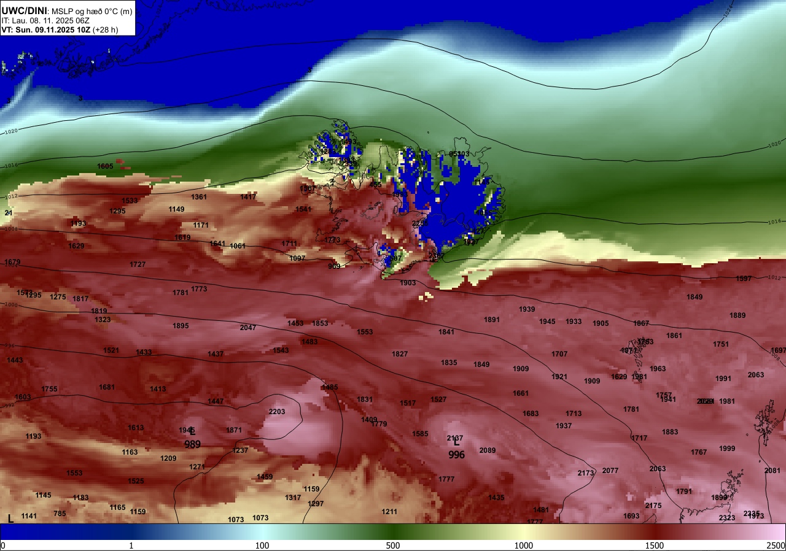Click the freezing level value 1149
The width and height of the screenshot is (786, 551).
(x=176, y=209)
